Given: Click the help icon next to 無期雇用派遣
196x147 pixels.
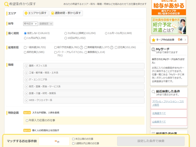Looking at the screenshot, I should click(112, 47).
